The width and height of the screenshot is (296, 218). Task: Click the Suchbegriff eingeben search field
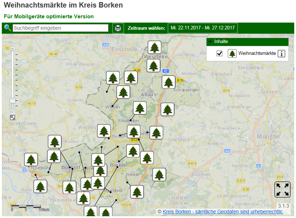[x=60, y=28]
